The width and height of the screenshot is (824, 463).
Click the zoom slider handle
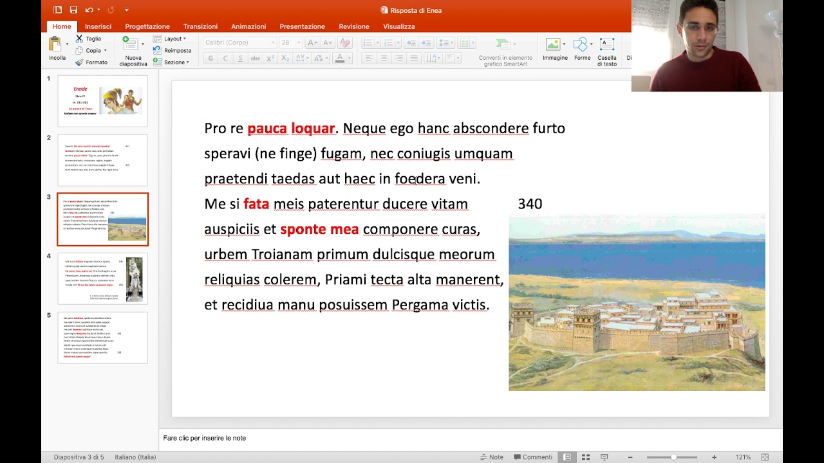click(x=673, y=457)
